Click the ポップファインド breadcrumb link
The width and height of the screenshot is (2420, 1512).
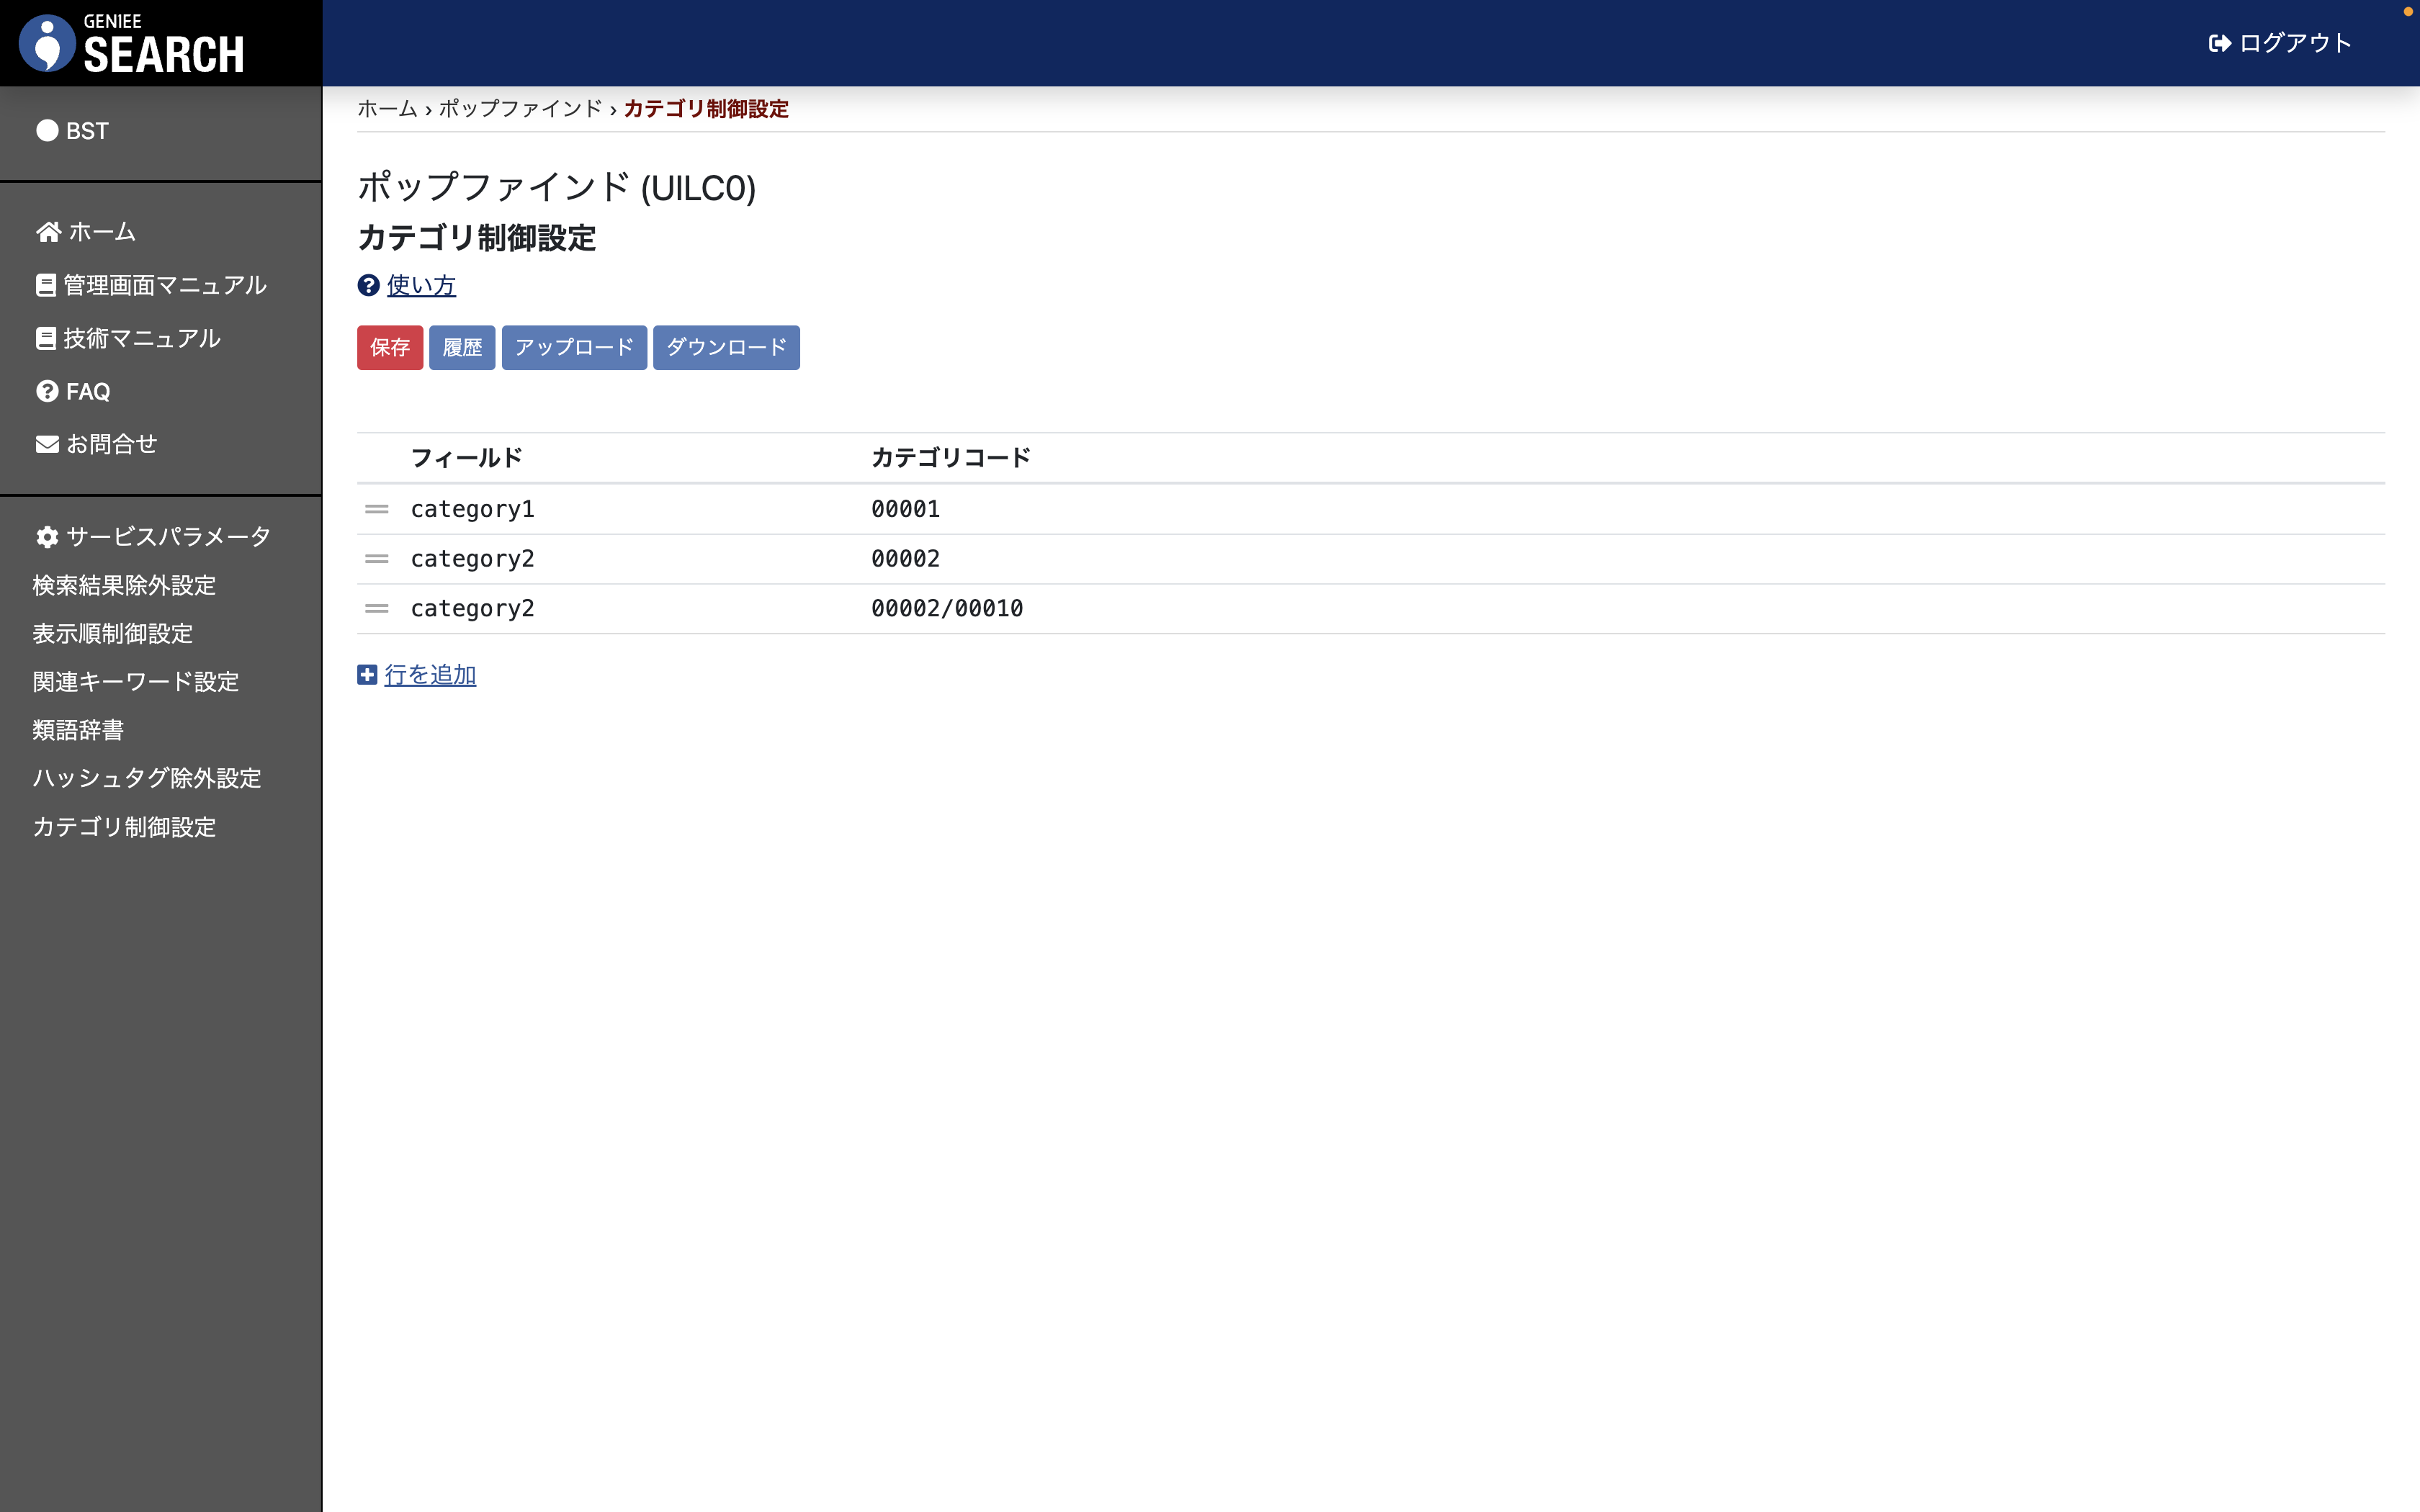520,109
